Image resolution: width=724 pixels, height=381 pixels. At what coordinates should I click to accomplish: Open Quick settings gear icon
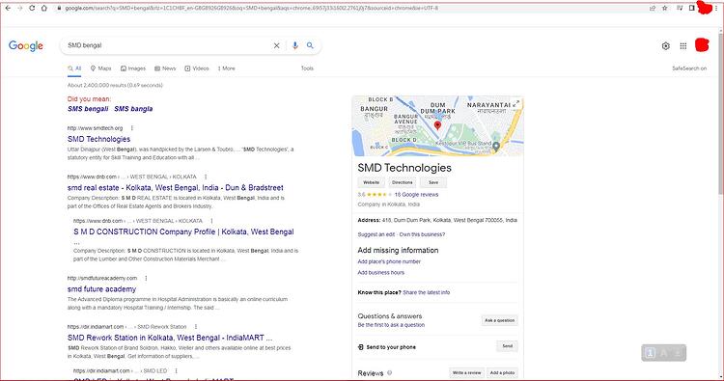pyautogui.click(x=665, y=45)
